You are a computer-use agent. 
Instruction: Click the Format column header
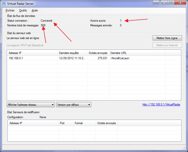click(85, 123)
